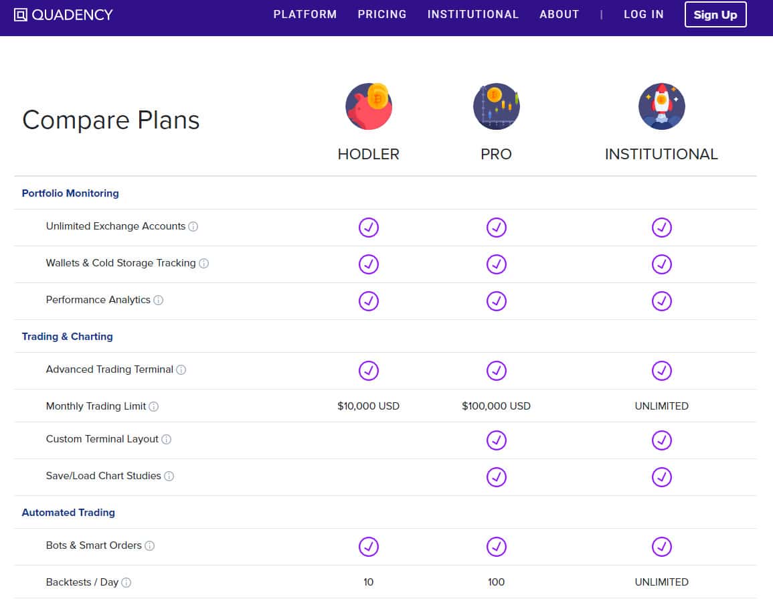Click the Automated Trading section heading
Screen dimensions: 773x603
click(x=68, y=513)
